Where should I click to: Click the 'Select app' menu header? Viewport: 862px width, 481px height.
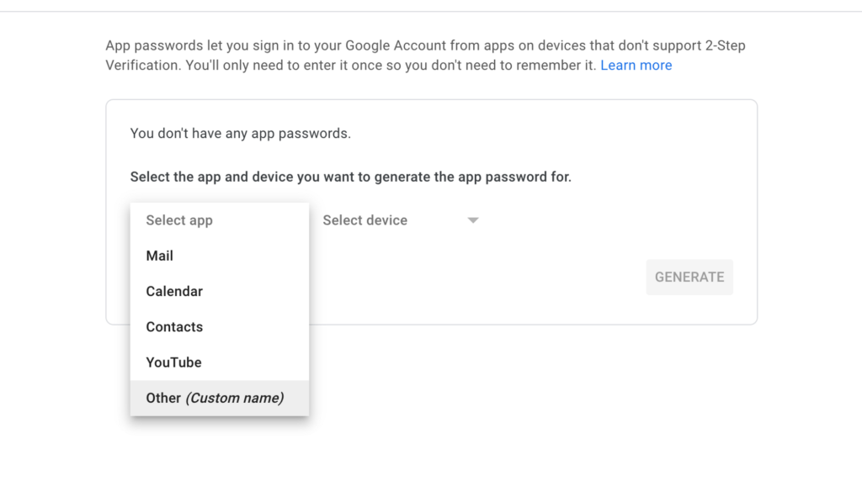click(179, 220)
